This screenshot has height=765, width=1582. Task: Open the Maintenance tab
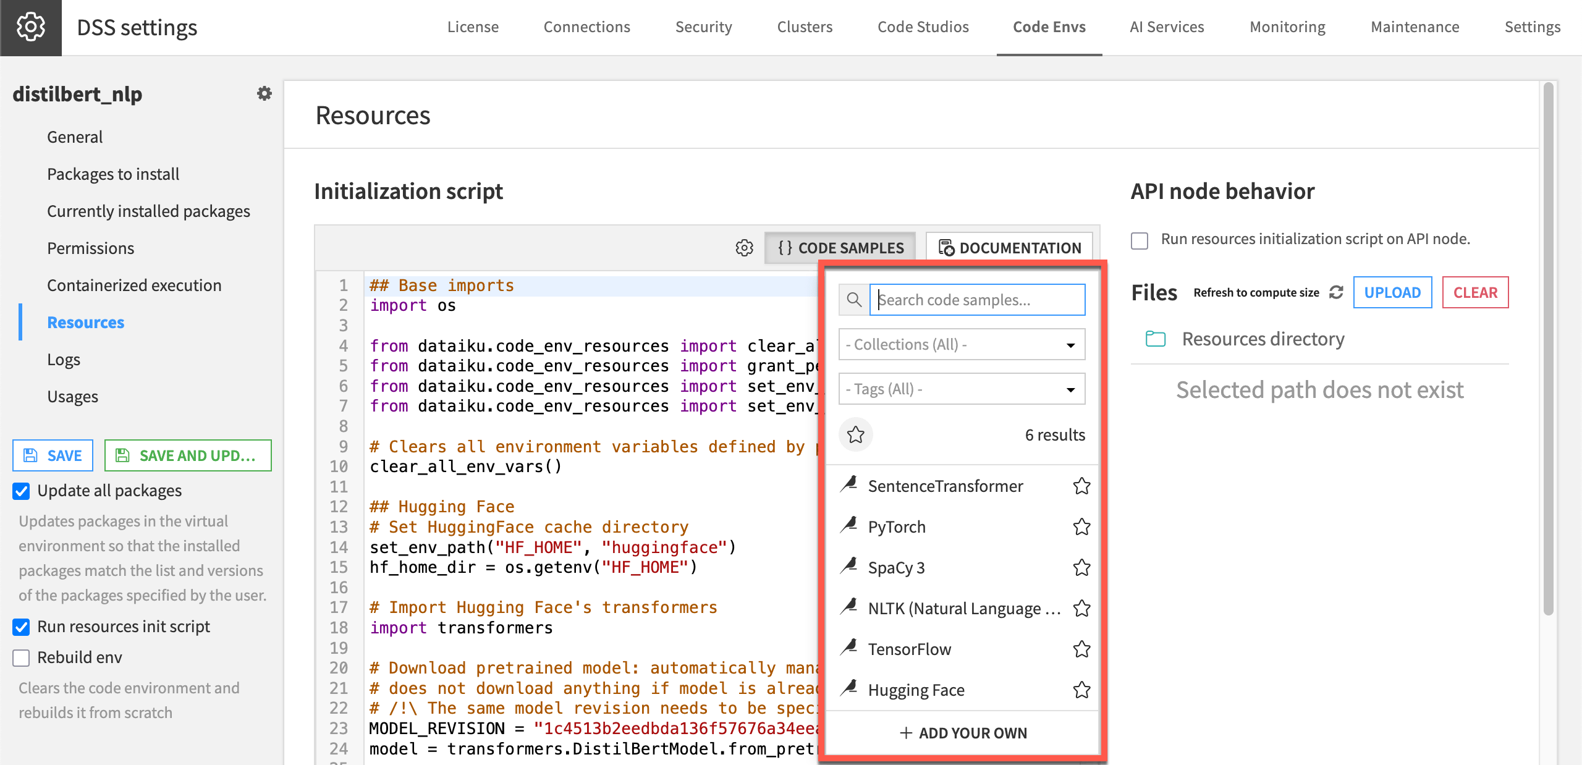click(1415, 27)
